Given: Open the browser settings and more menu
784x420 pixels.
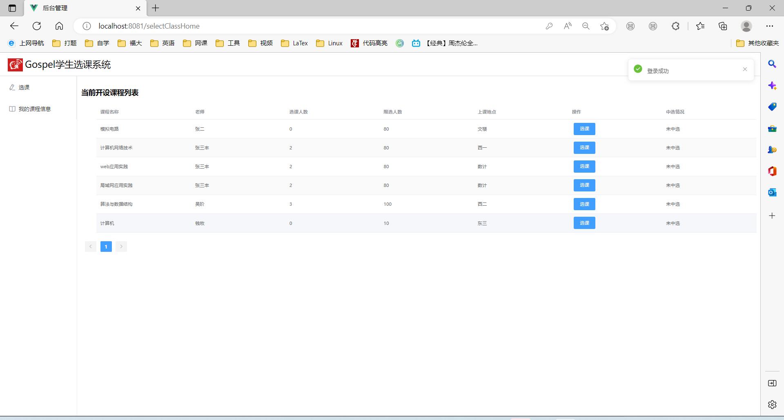Looking at the screenshot, I should pos(769,26).
